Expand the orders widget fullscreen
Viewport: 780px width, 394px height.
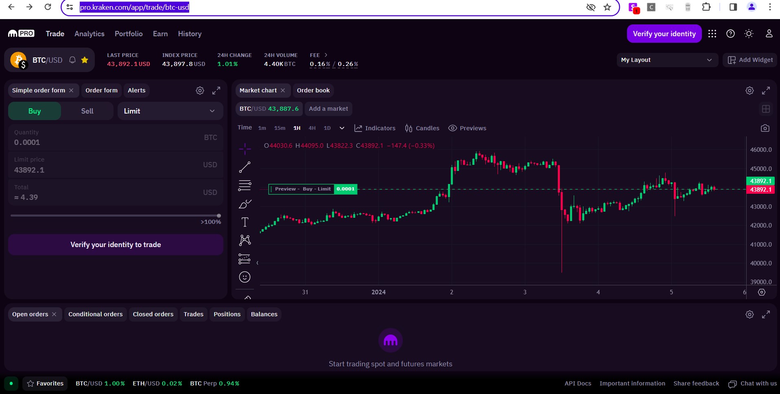[x=766, y=314]
